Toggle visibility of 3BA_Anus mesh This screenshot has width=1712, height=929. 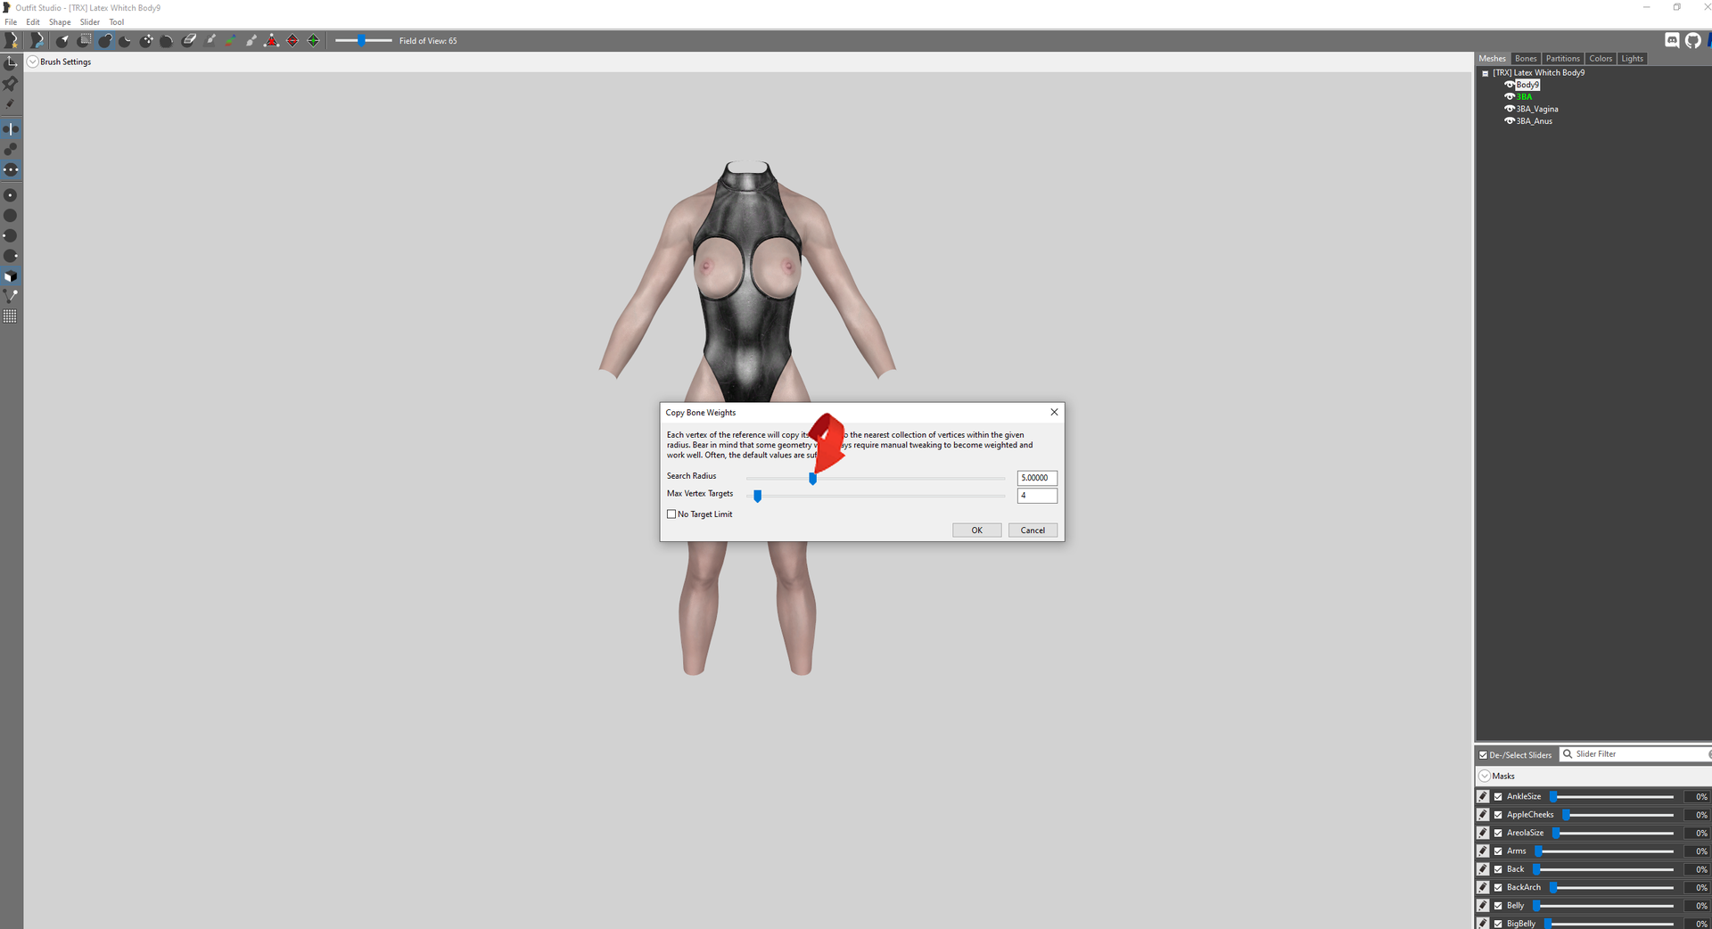click(1510, 120)
